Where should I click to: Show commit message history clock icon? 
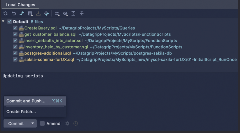(x=76, y=123)
